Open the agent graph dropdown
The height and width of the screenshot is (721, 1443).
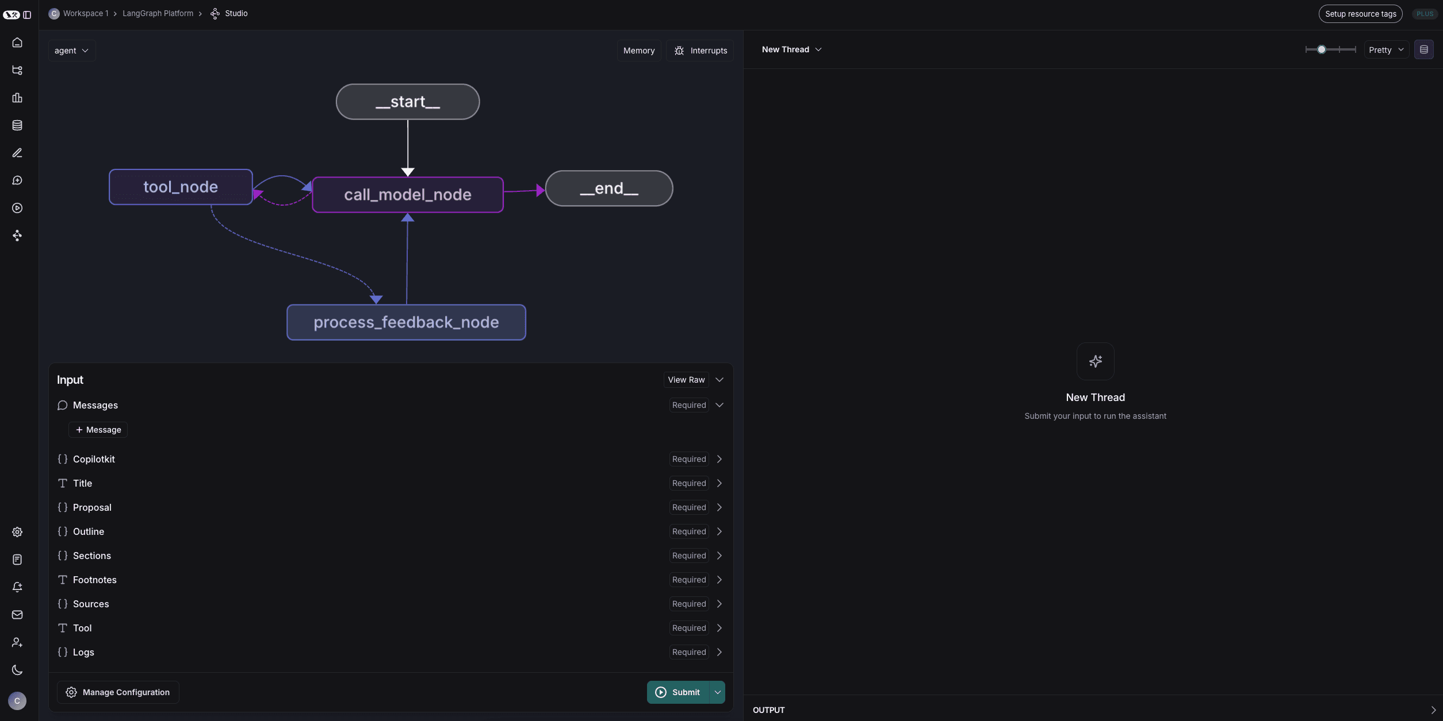click(x=71, y=51)
